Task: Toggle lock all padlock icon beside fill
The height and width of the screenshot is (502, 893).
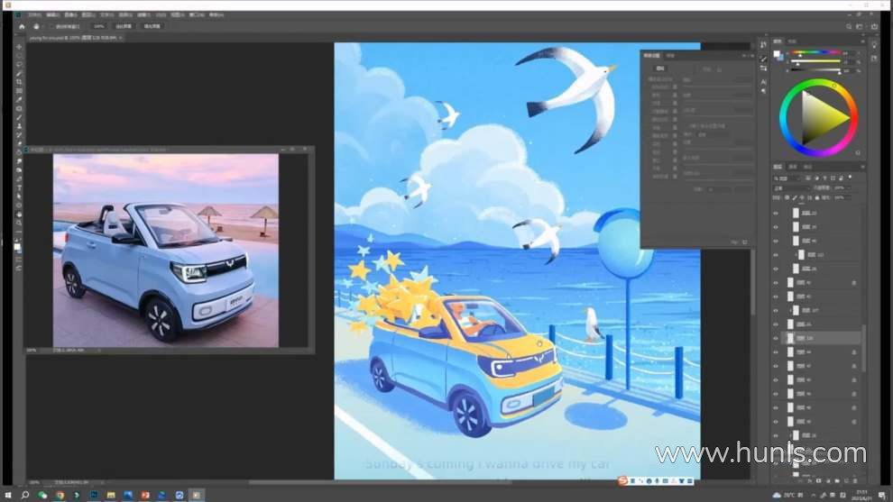Action: point(817,197)
